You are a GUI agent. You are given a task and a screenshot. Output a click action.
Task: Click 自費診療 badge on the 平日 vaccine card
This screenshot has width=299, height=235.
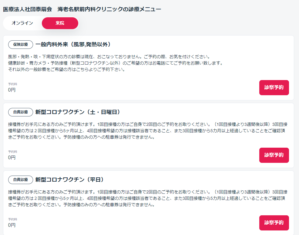click(21, 180)
